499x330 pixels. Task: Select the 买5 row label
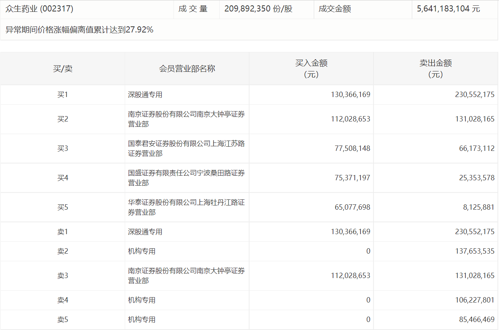[63, 207]
